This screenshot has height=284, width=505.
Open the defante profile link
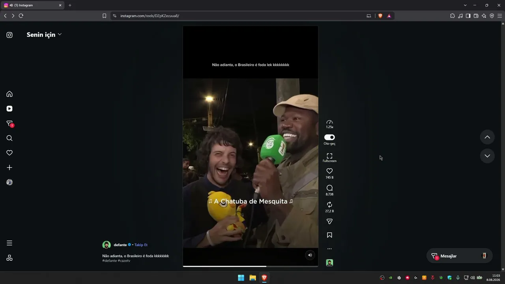pos(120,245)
